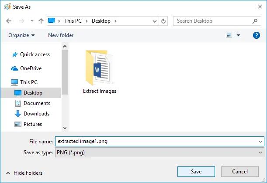Viewport: 267px width, 183px height.
Task: Go up one folder level
Action: click(x=41, y=21)
